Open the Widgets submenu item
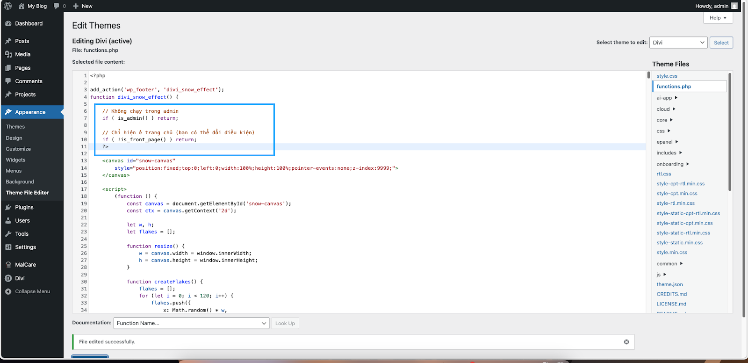748x363 pixels. 15,160
